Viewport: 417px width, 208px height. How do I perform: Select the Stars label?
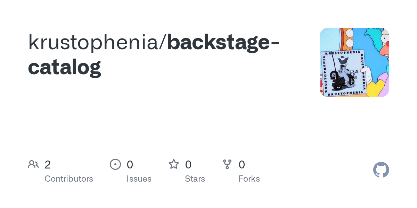pyautogui.click(x=195, y=179)
